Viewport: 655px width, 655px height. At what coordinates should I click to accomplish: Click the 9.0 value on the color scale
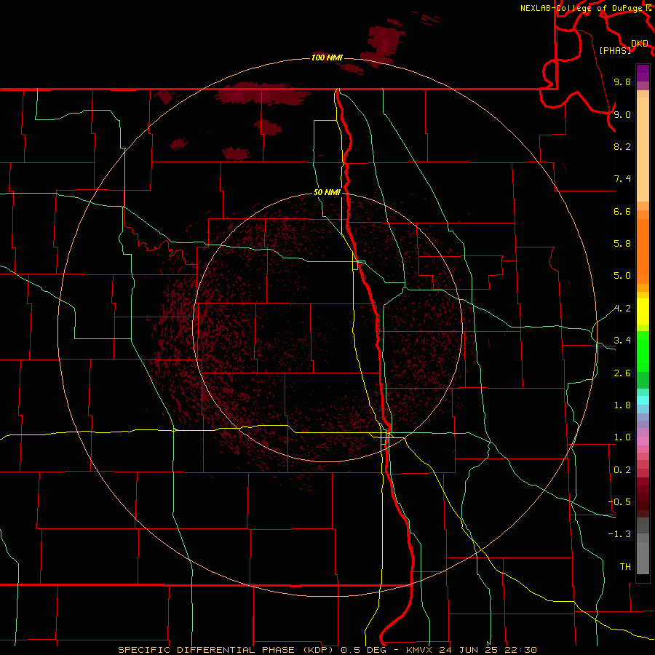[622, 114]
